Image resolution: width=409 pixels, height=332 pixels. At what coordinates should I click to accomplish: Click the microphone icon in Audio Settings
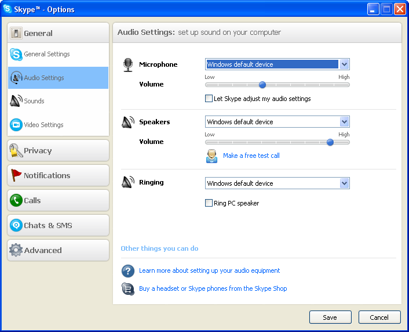(x=128, y=65)
